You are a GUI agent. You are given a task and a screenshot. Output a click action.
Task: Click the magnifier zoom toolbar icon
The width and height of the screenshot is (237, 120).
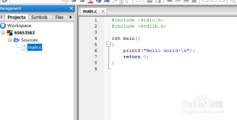point(233,1)
